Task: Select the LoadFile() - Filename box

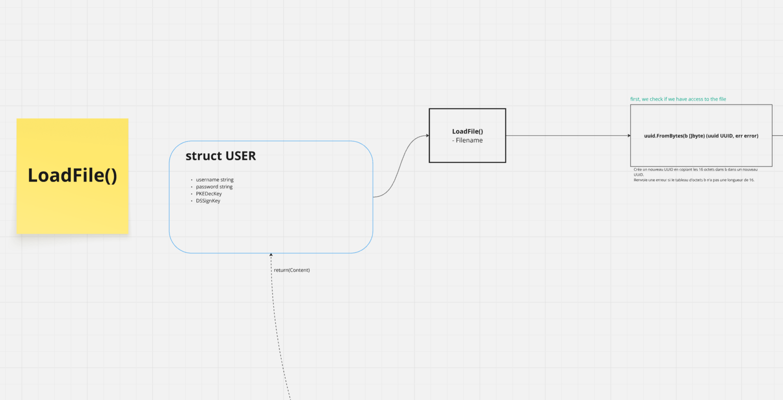Action: tap(468, 136)
